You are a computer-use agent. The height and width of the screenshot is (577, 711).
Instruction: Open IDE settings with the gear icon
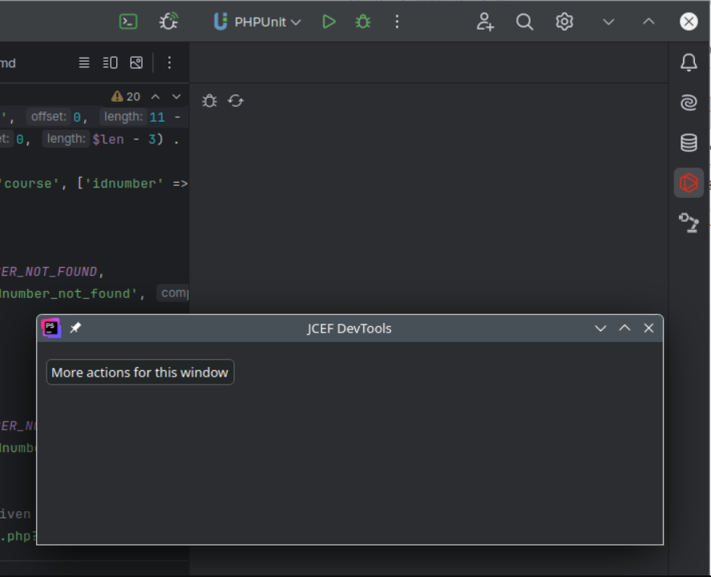[564, 22]
